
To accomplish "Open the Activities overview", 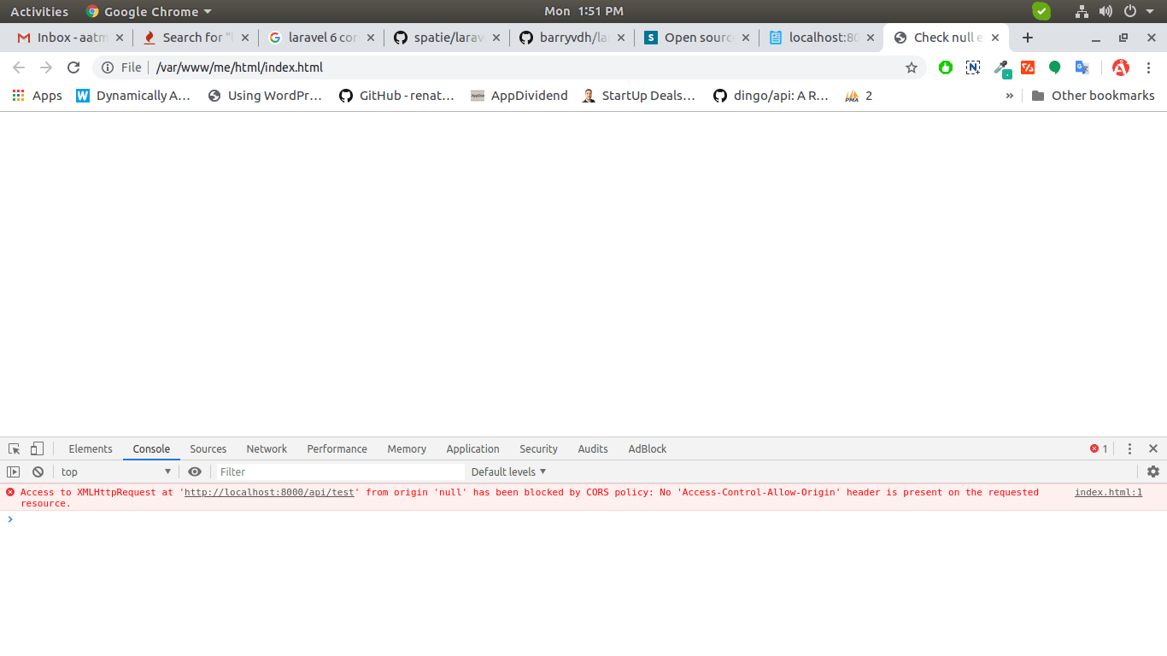I will pyautogui.click(x=39, y=11).
